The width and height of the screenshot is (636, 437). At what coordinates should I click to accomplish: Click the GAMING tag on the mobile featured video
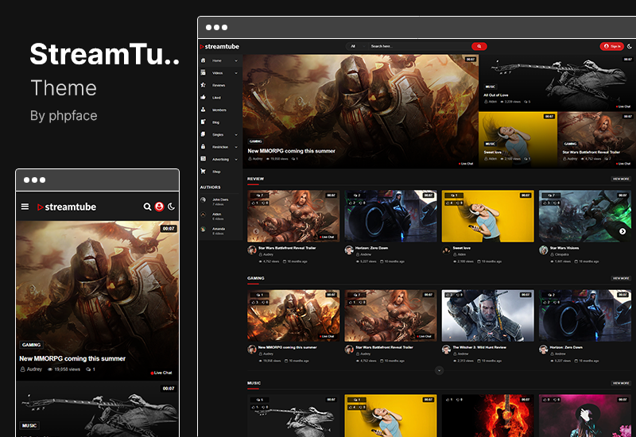[31, 345]
